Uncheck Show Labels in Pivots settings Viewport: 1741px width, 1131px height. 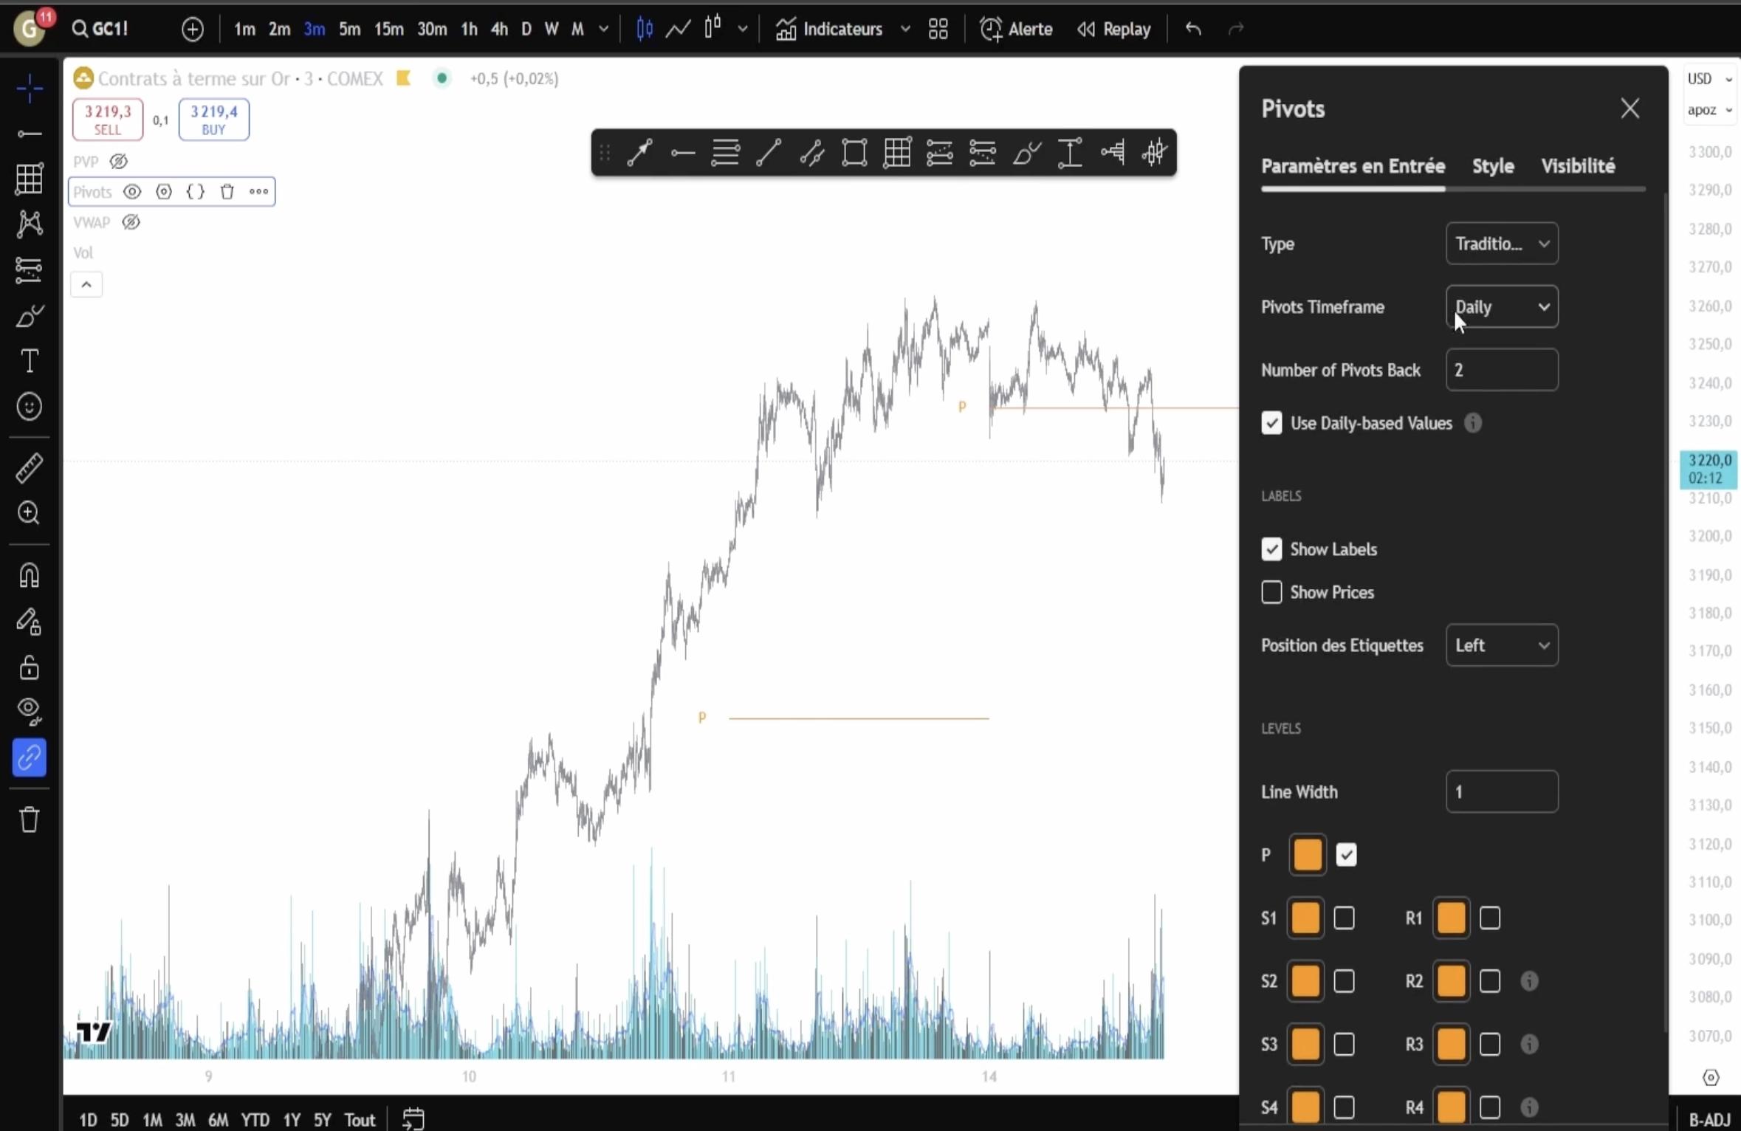coord(1272,549)
